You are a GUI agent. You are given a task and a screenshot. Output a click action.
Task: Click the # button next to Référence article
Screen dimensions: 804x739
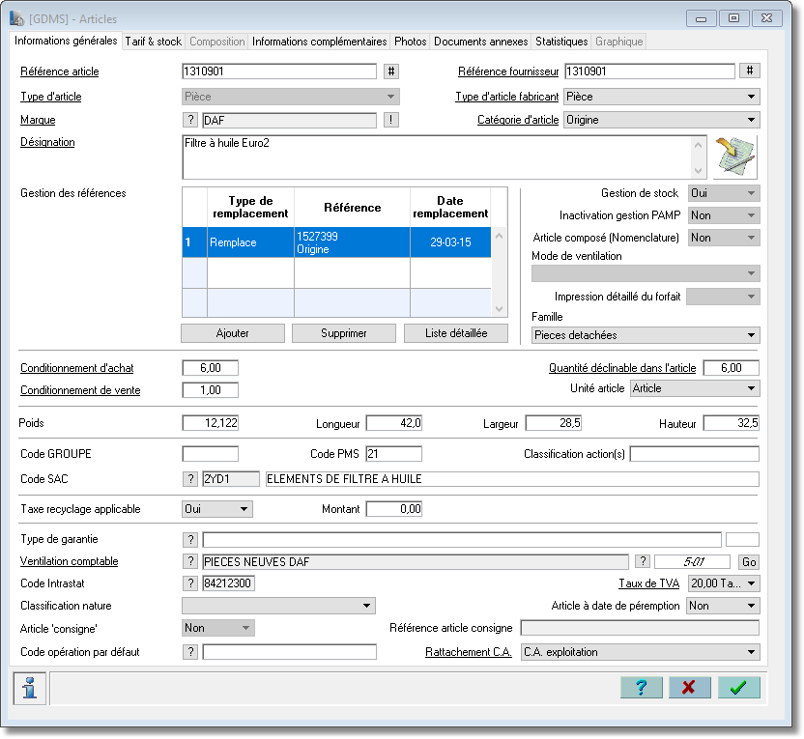pos(391,71)
